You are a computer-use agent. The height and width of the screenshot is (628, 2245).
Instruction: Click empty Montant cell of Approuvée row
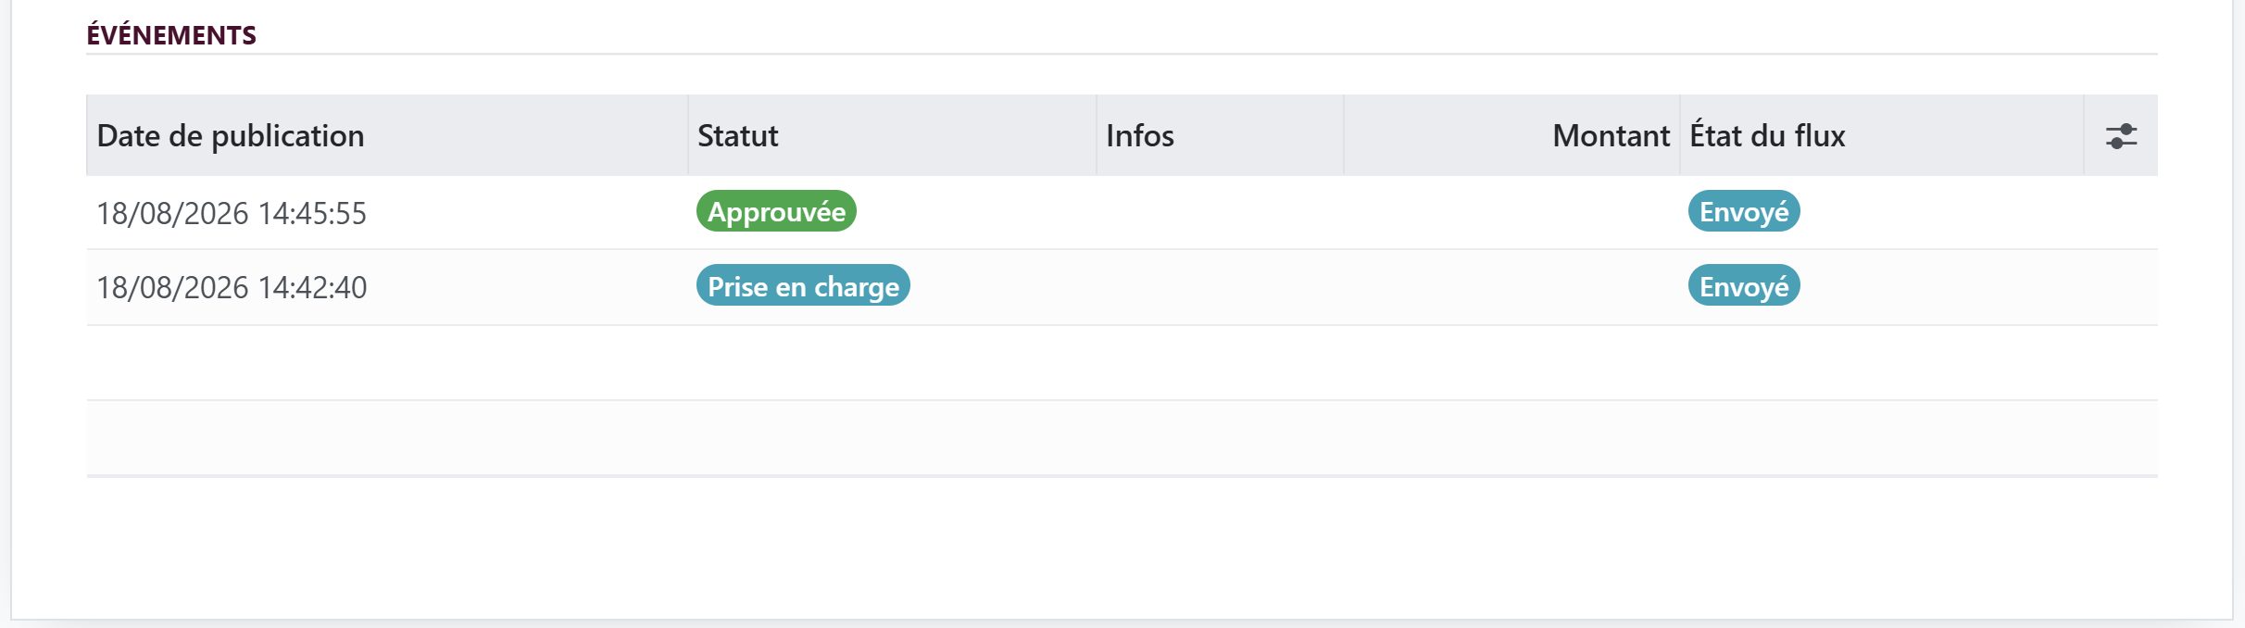(x=1511, y=212)
